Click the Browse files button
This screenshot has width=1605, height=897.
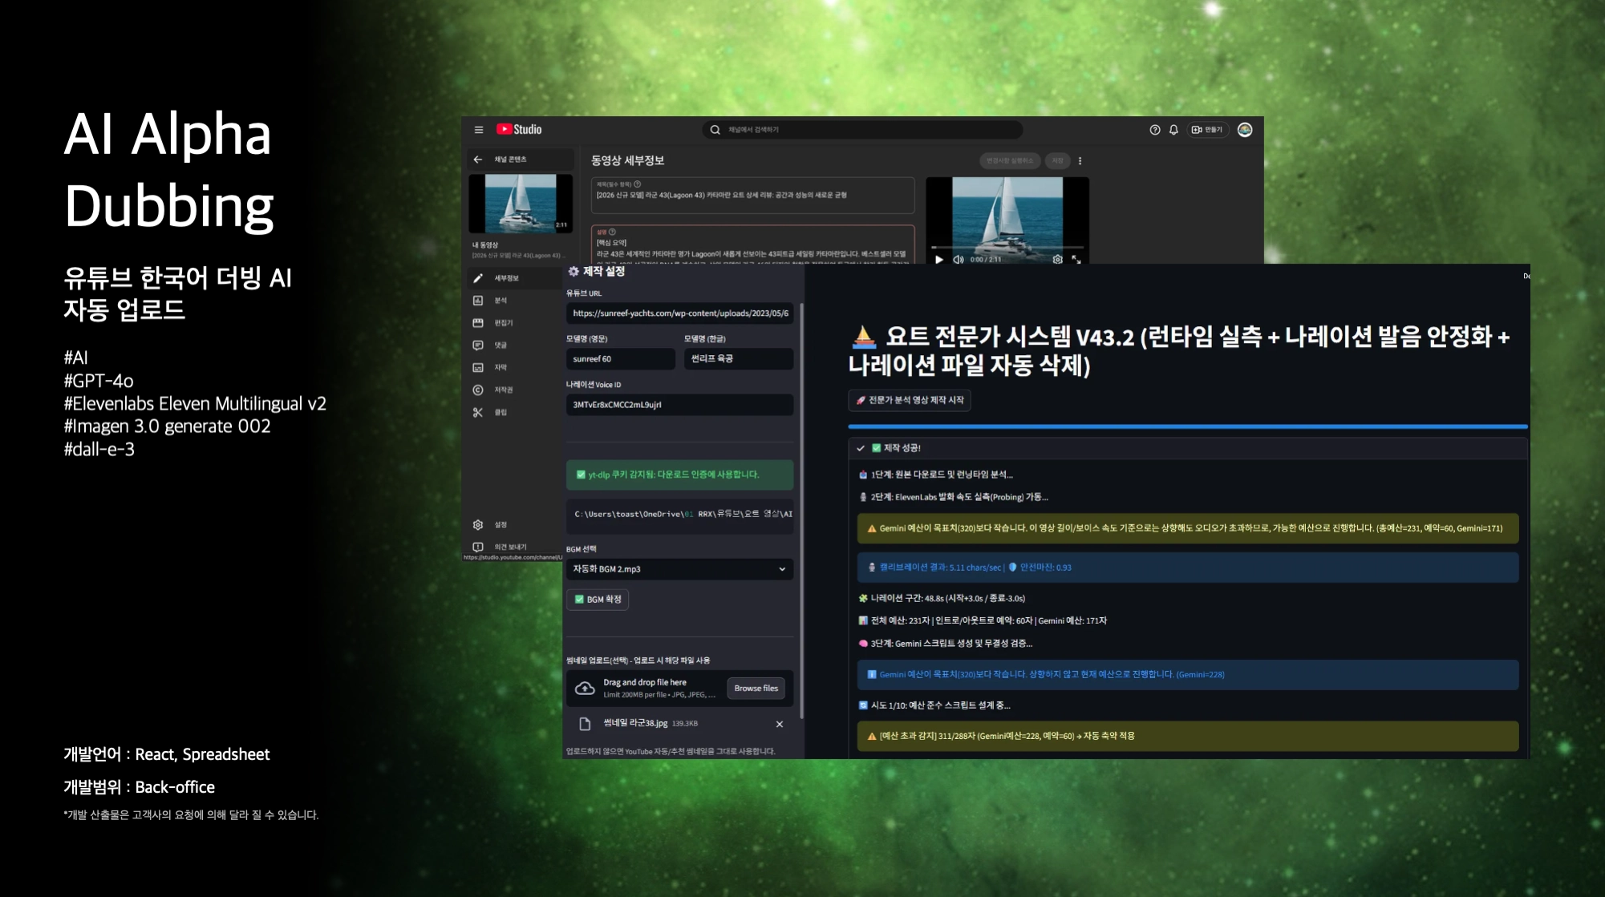pyautogui.click(x=756, y=689)
